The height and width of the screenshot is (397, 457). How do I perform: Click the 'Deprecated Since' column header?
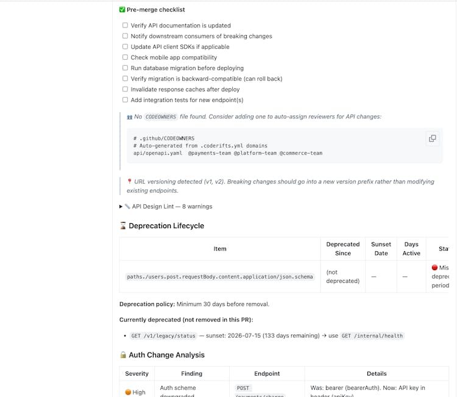(342, 249)
